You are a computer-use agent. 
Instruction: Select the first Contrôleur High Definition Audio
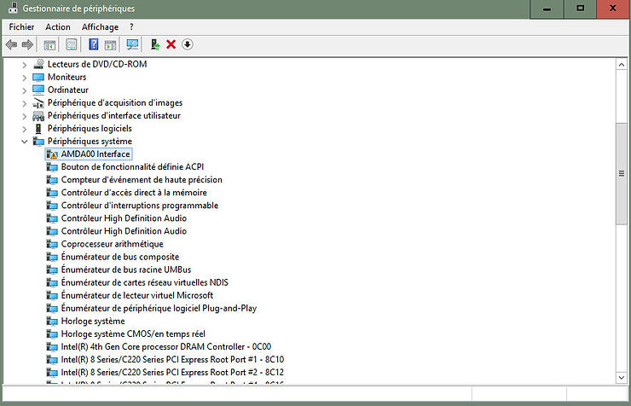(124, 218)
